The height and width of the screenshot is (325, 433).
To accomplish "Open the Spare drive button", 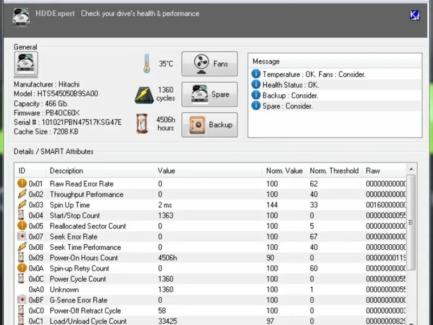I will [209, 94].
